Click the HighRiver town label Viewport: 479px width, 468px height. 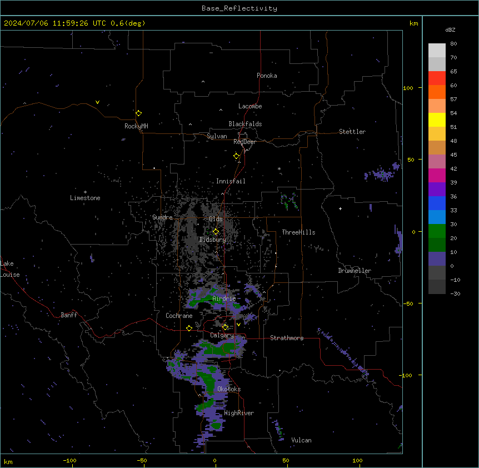pyautogui.click(x=239, y=413)
